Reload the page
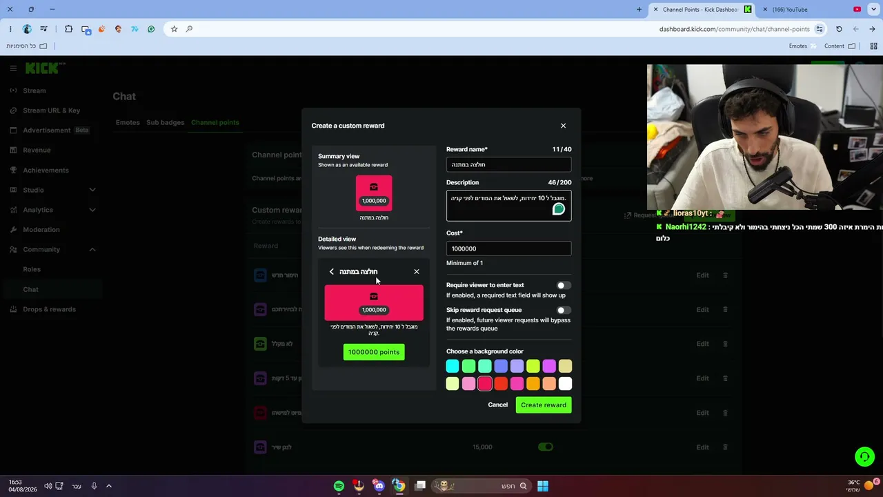 [839, 29]
